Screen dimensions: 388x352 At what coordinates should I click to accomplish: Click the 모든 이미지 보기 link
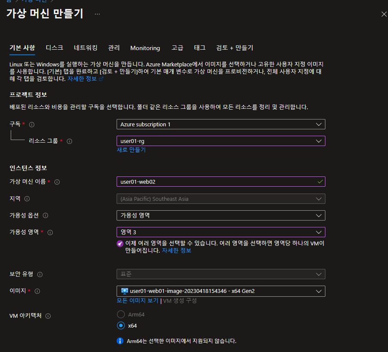[137, 301]
